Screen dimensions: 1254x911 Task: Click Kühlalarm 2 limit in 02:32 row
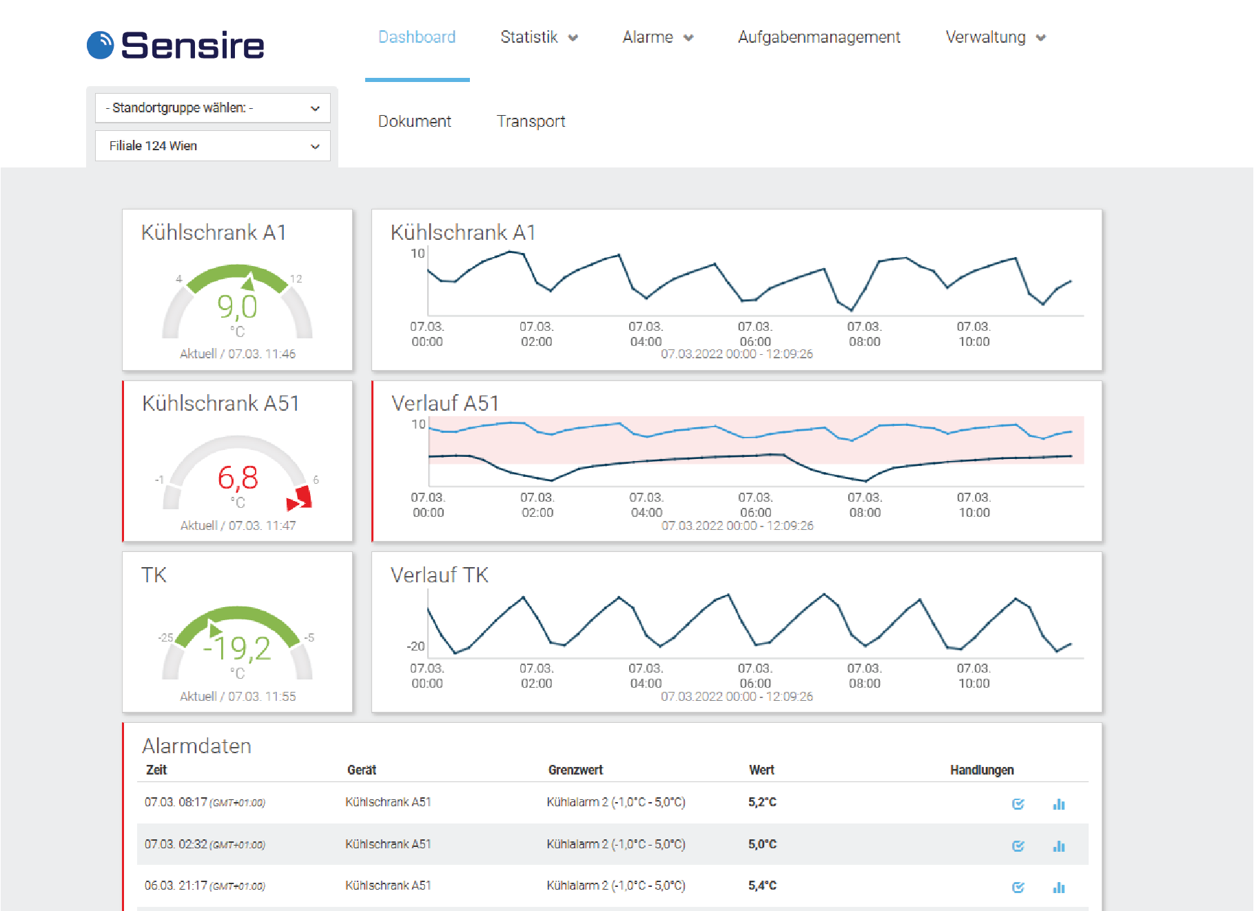coord(616,844)
